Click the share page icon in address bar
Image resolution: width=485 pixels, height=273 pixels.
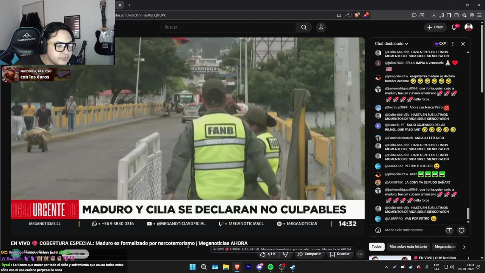(x=347, y=15)
